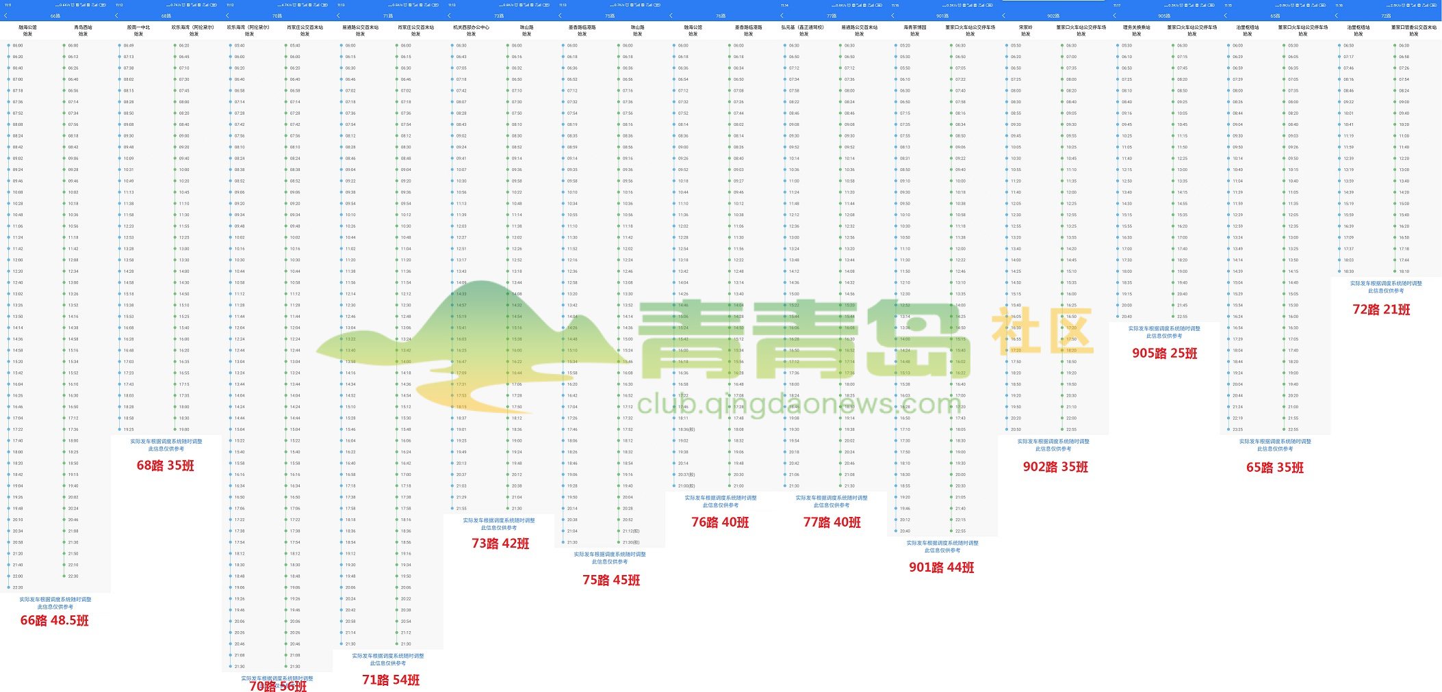The width and height of the screenshot is (1442, 692).
Task: Click 05:50 departure under 宋家岭 in 902路
Action: click(x=1016, y=46)
